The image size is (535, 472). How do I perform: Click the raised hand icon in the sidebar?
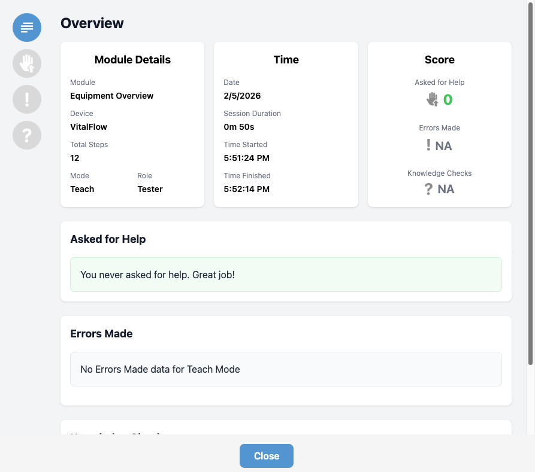pos(26,63)
